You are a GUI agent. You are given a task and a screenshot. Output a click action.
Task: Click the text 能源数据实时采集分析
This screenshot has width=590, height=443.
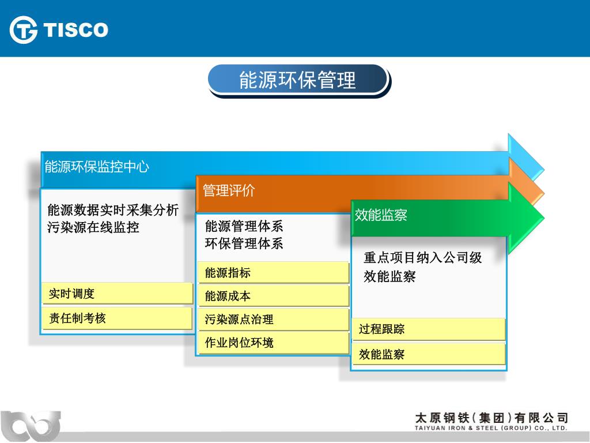point(113,210)
